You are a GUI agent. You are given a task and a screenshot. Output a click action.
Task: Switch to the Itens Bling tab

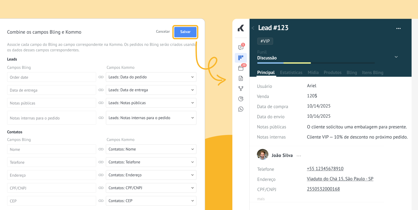click(373, 73)
